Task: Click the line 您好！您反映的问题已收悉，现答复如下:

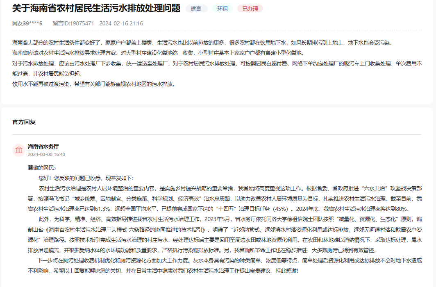Action: pos(86,179)
